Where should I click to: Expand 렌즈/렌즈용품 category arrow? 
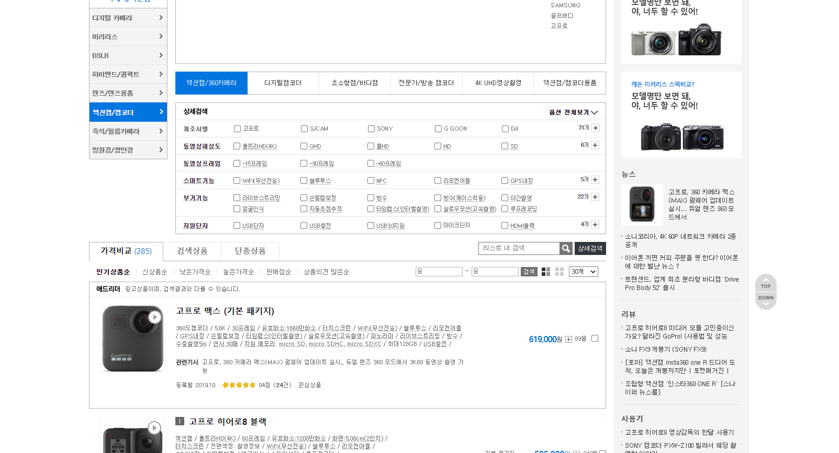pyautogui.click(x=161, y=93)
